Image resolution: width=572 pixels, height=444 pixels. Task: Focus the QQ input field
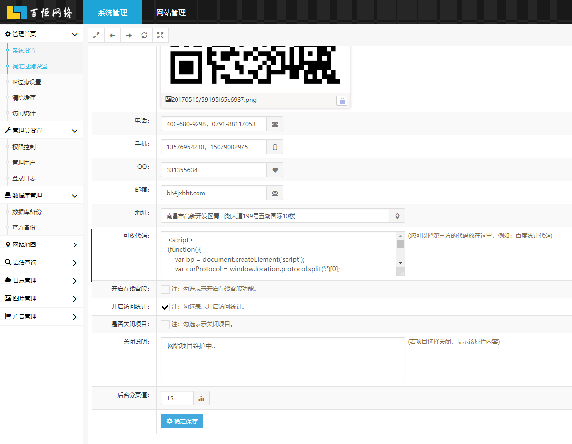click(x=214, y=170)
